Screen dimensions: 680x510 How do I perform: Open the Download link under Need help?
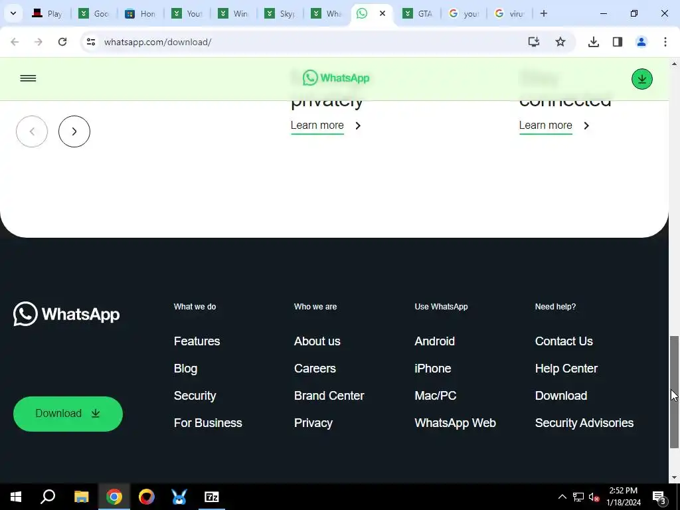[561, 396]
